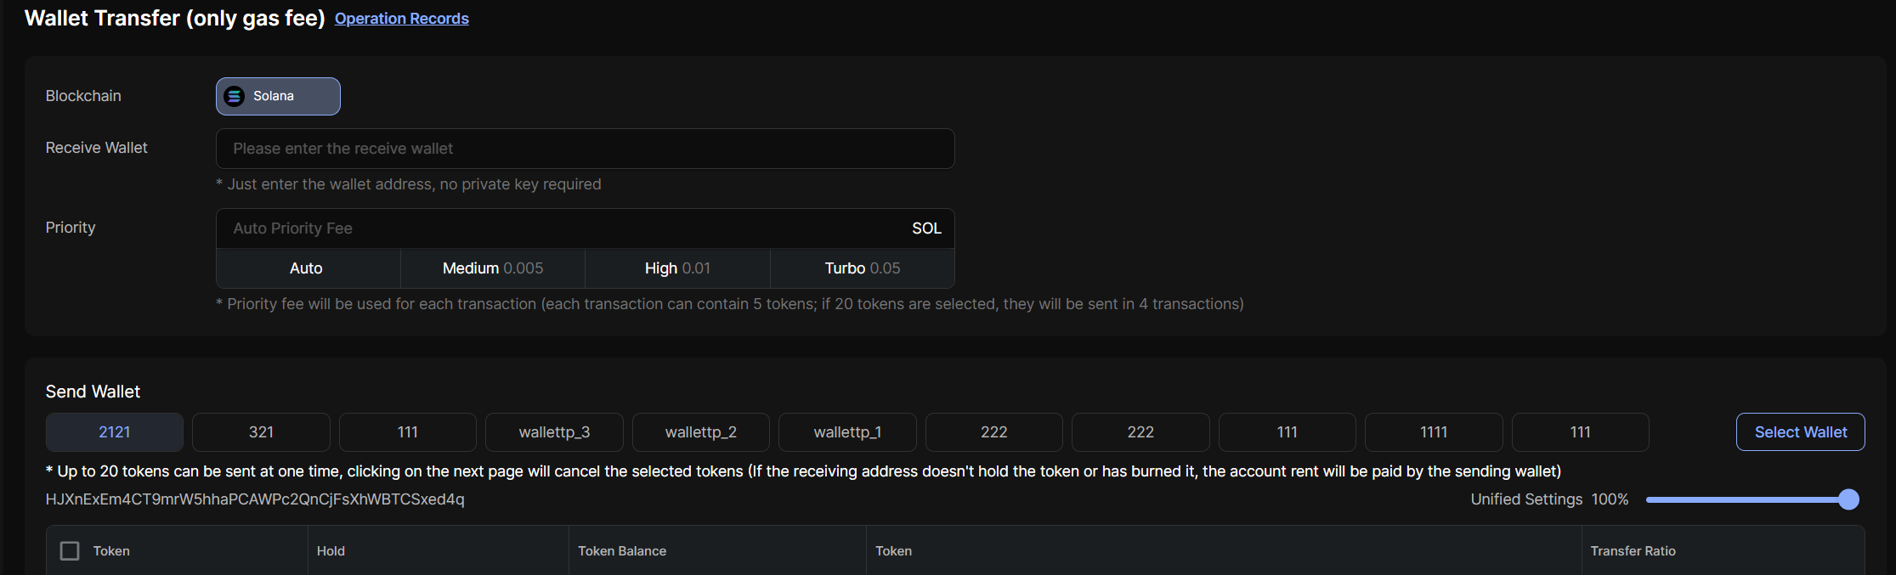
Task: Click the Transfer Ratio column header
Action: tap(1633, 551)
